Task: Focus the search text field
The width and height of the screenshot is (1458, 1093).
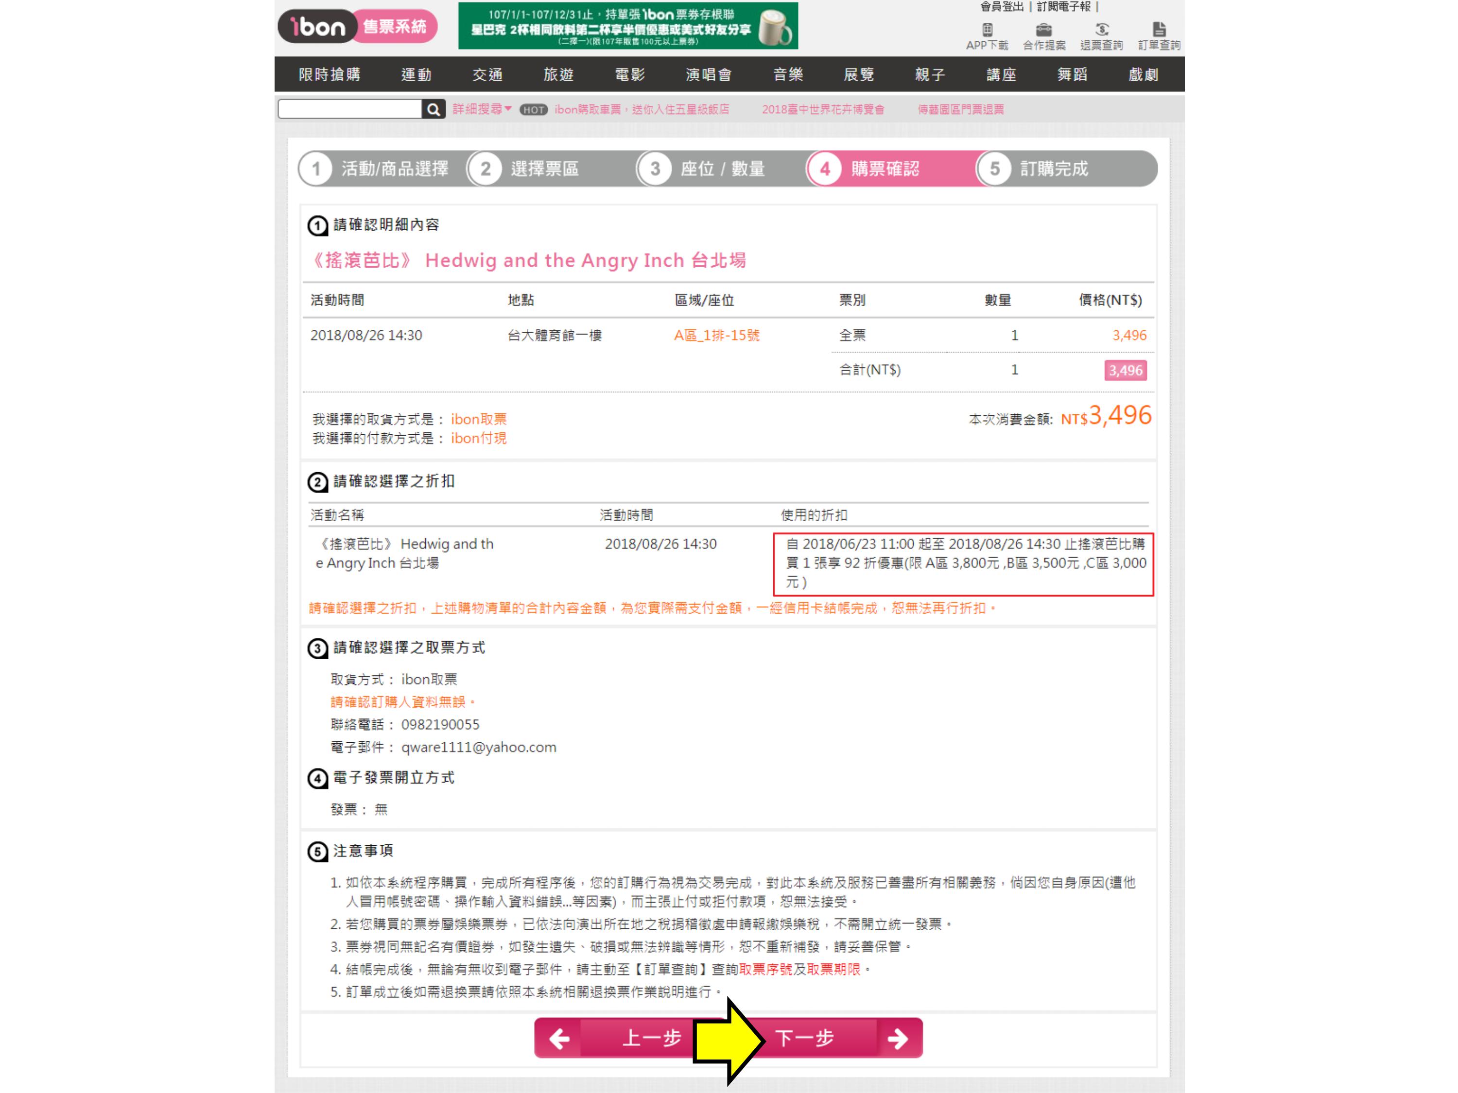Action: 349,109
